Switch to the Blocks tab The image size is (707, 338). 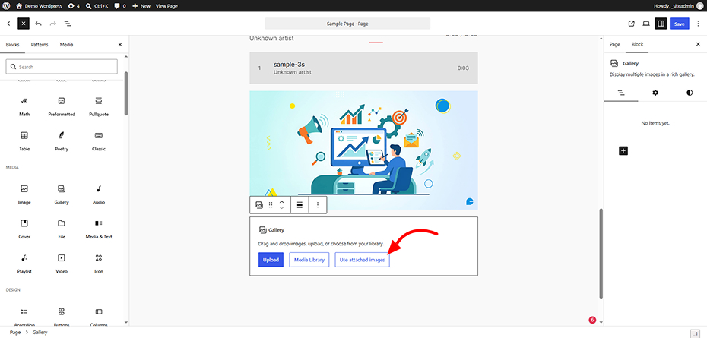13,45
